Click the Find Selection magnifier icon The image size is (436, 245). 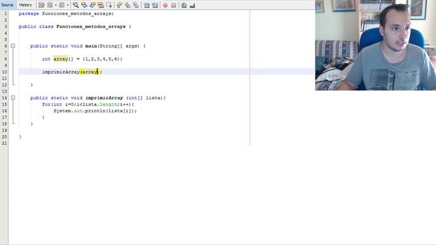[76, 5]
